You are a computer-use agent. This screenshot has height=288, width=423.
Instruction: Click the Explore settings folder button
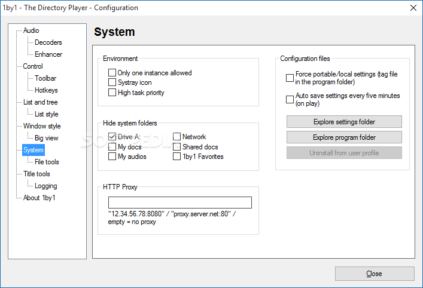coord(344,122)
